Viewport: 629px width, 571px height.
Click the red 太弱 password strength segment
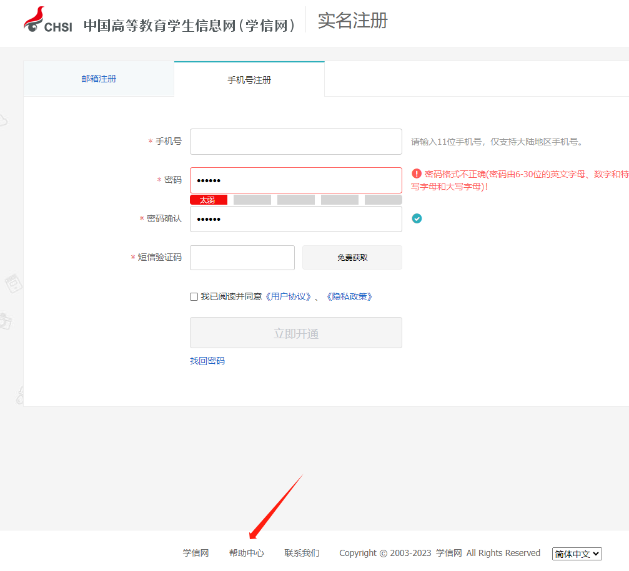(208, 200)
